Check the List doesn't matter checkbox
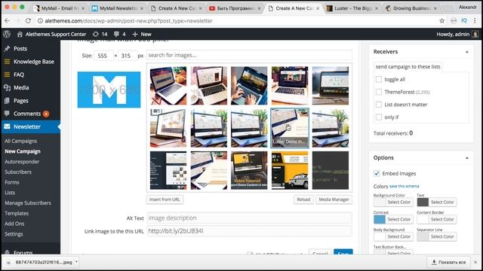Viewport: 483px width, 271px height. click(379, 105)
